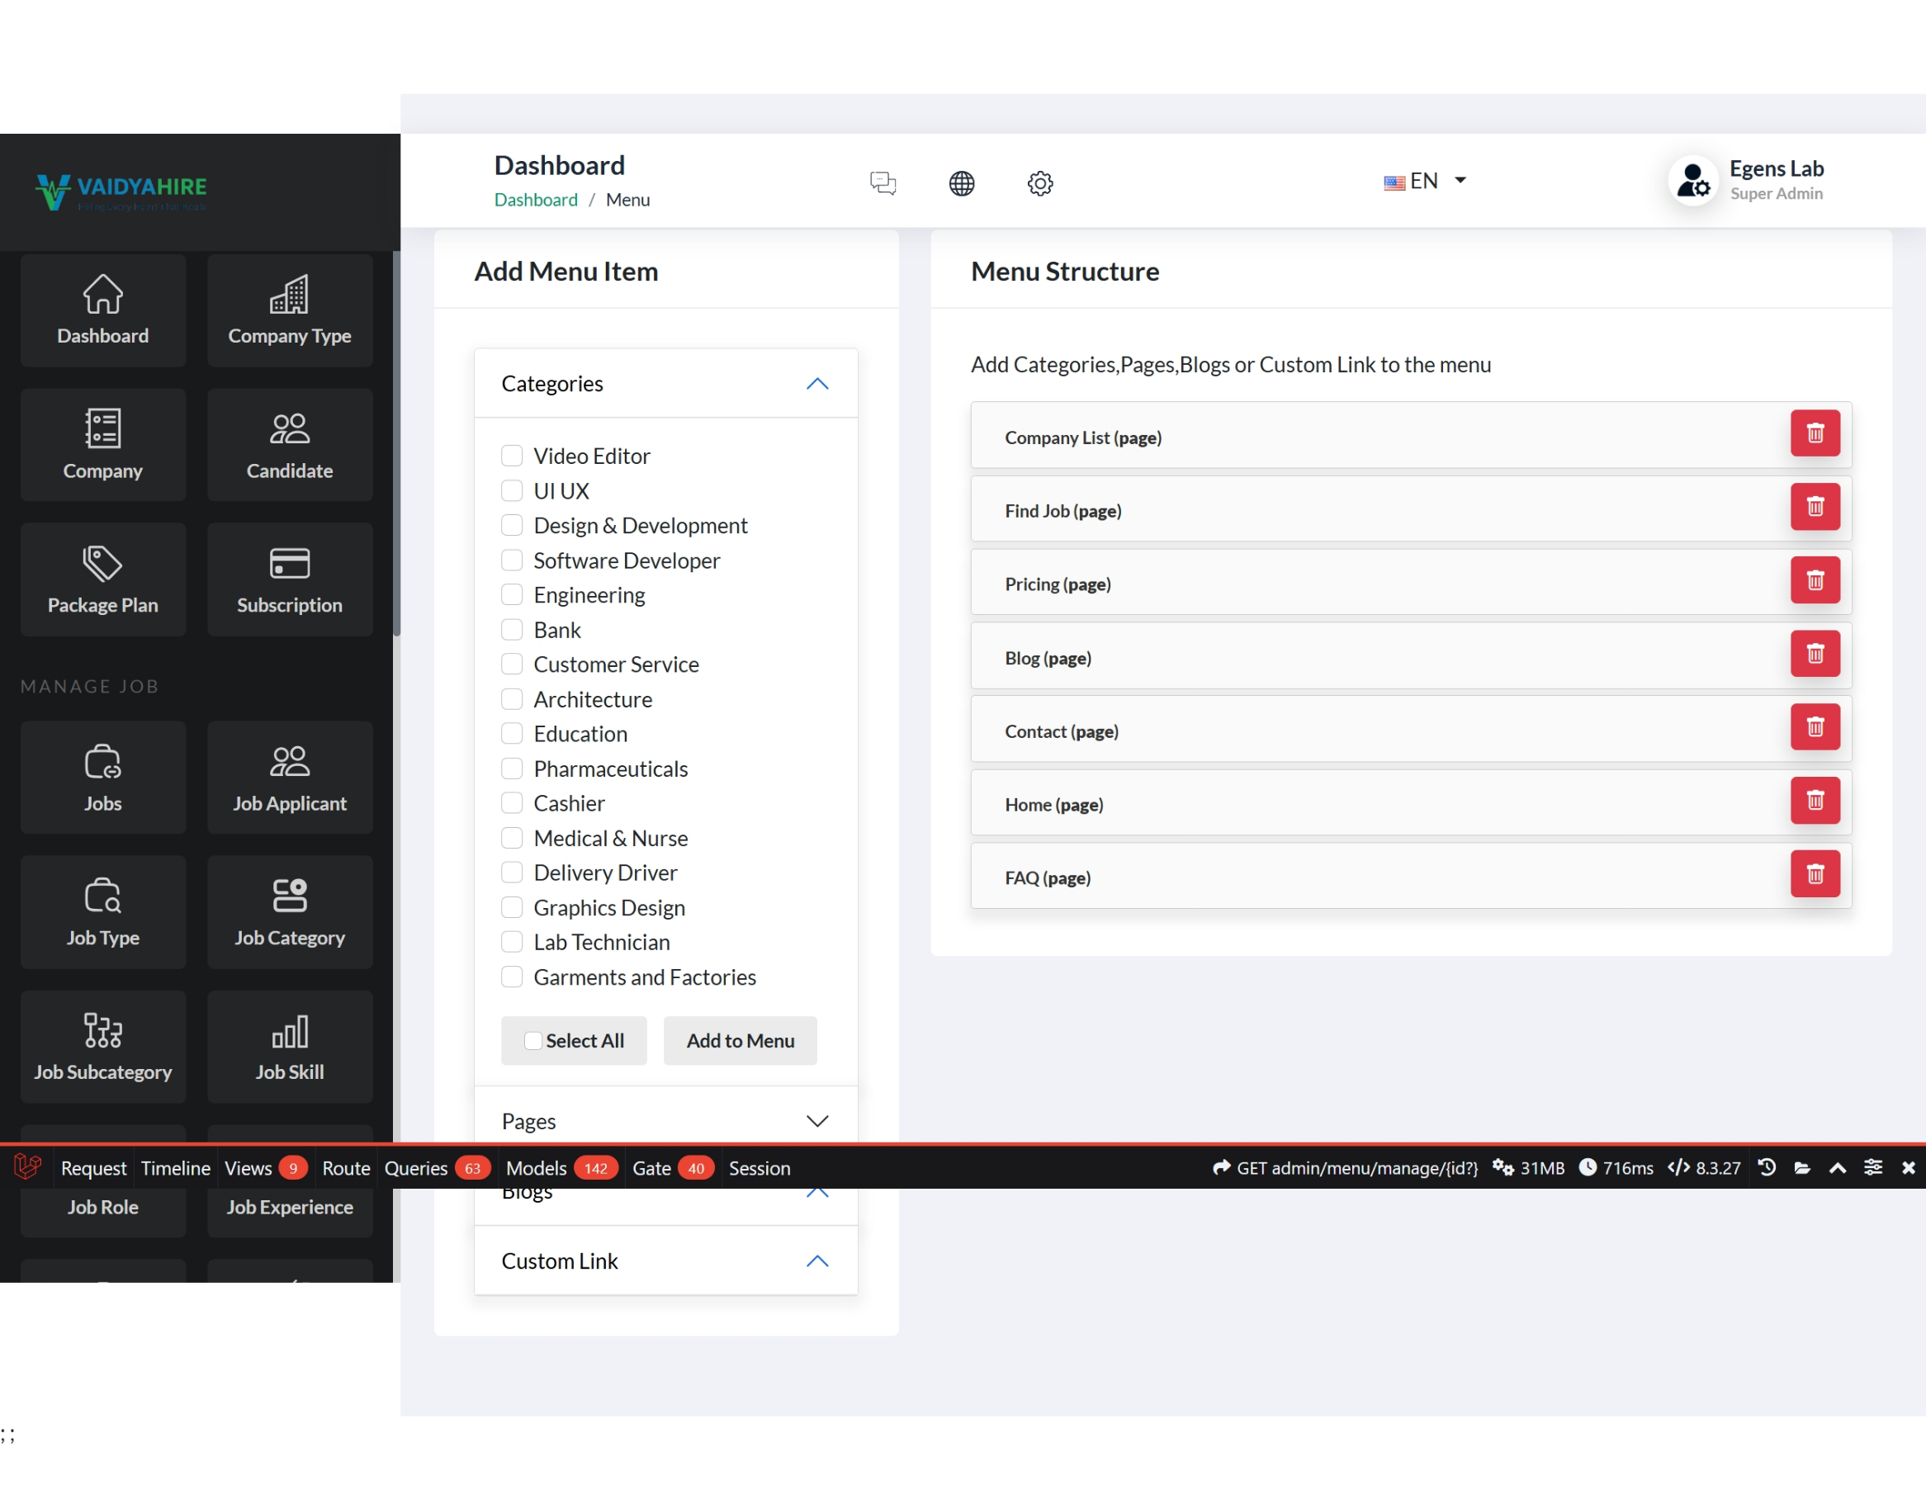Remove the FAQ page from menu

coord(1814,873)
